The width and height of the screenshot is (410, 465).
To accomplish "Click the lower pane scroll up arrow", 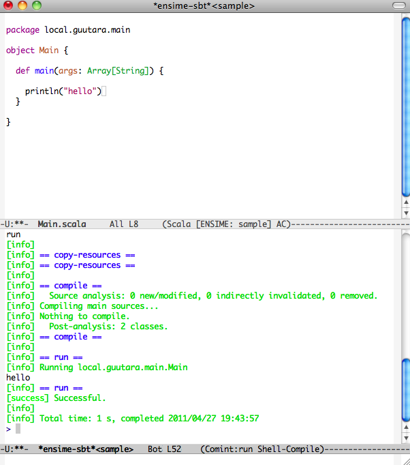I will coord(406,427).
